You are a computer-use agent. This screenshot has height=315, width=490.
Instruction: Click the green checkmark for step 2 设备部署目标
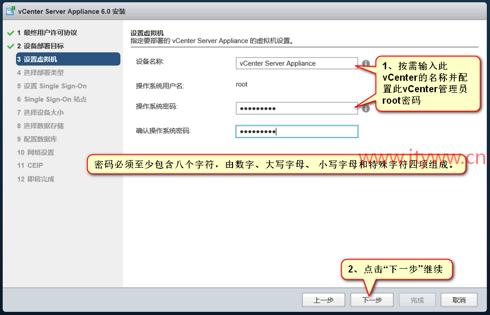11,46
